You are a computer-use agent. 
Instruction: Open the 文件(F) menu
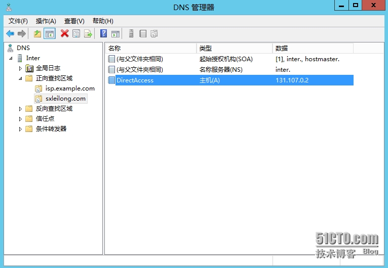click(x=18, y=21)
